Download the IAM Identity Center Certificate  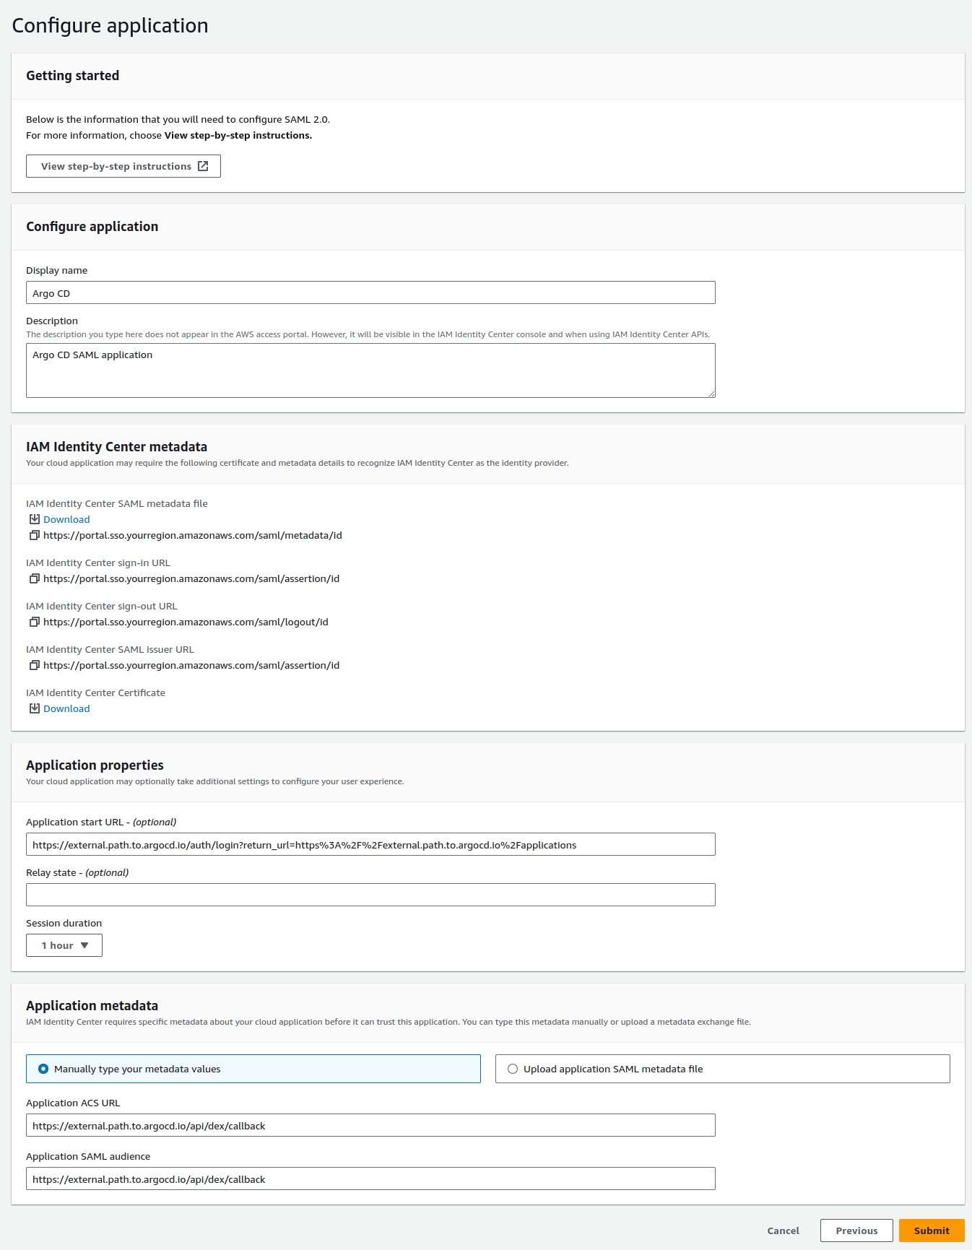(66, 708)
